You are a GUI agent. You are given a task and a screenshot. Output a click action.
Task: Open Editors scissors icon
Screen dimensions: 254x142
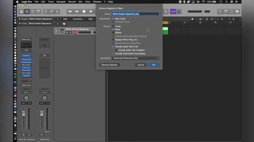point(57,11)
